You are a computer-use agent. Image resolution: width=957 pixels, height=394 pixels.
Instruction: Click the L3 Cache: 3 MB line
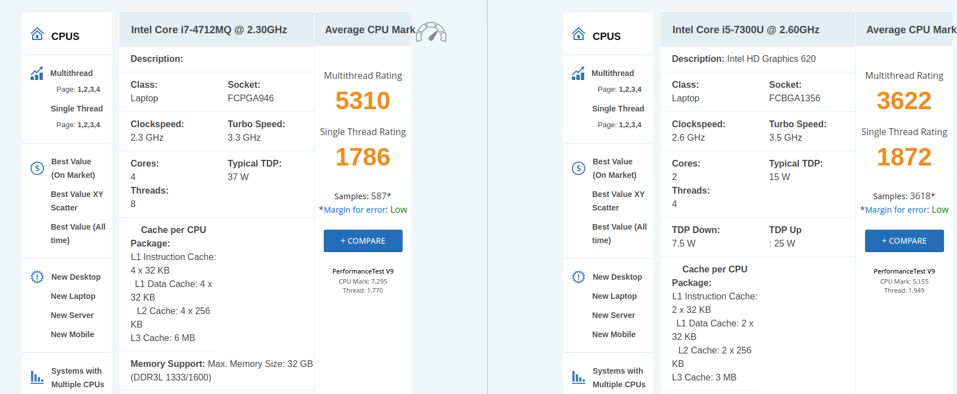[704, 377]
